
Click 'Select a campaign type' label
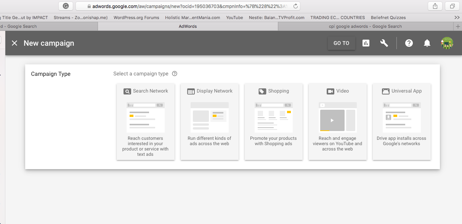click(x=141, y=74)
